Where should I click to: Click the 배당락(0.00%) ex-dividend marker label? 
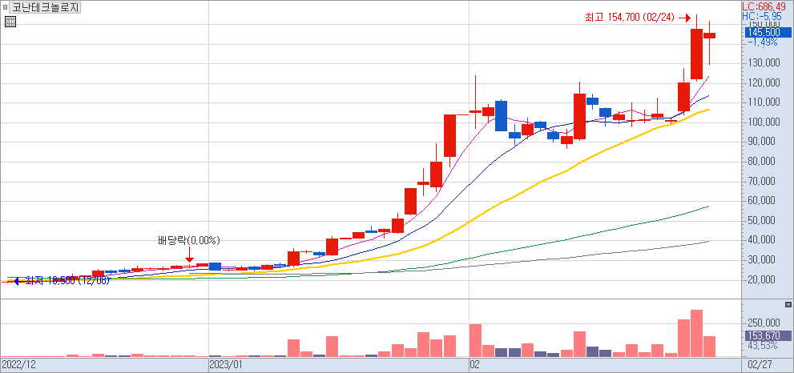coord(189,240)
